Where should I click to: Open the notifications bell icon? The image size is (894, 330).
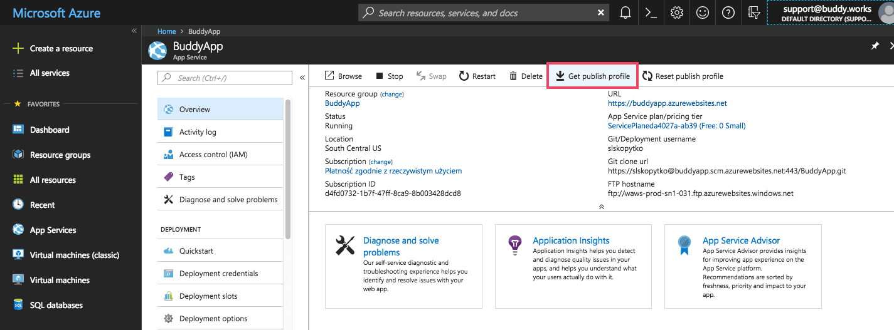625,13
